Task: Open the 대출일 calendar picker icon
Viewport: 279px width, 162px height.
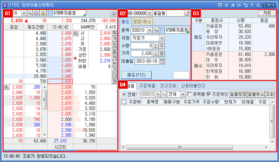Action: 162,61
